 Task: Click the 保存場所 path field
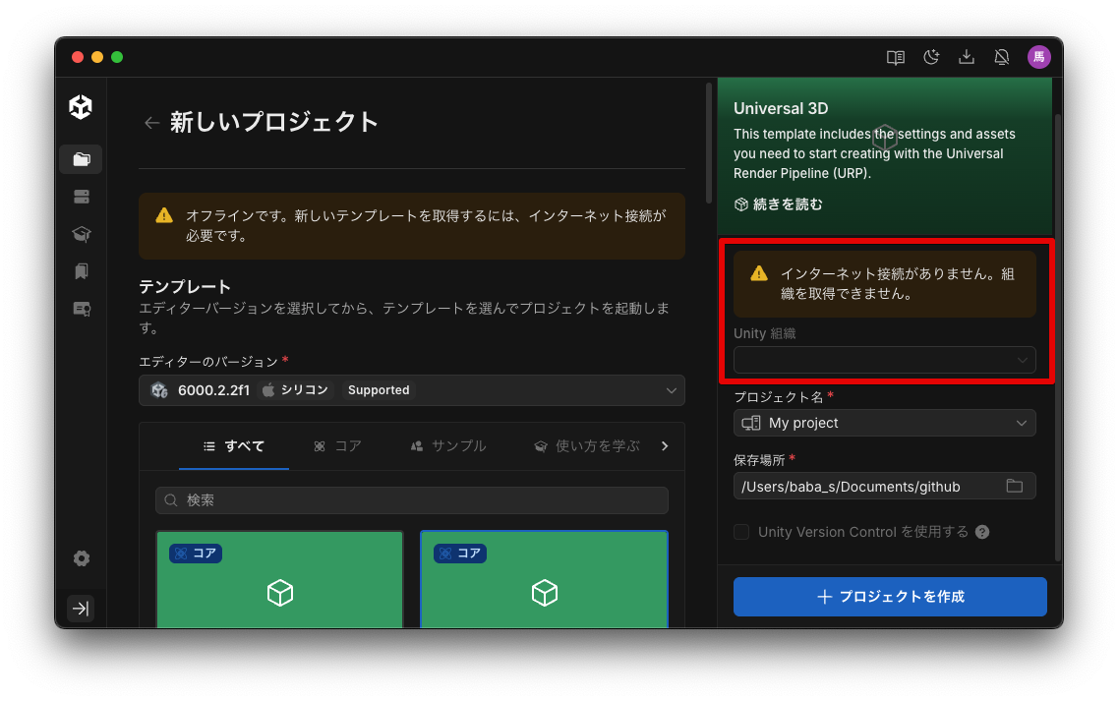884,487
